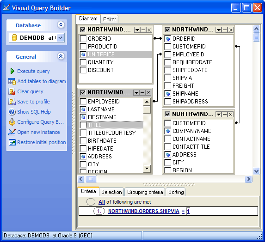The width and height of the screenshot is (265, 242).
Task: Click the diagram vertical scrollbar thumb
Action: 256,37
